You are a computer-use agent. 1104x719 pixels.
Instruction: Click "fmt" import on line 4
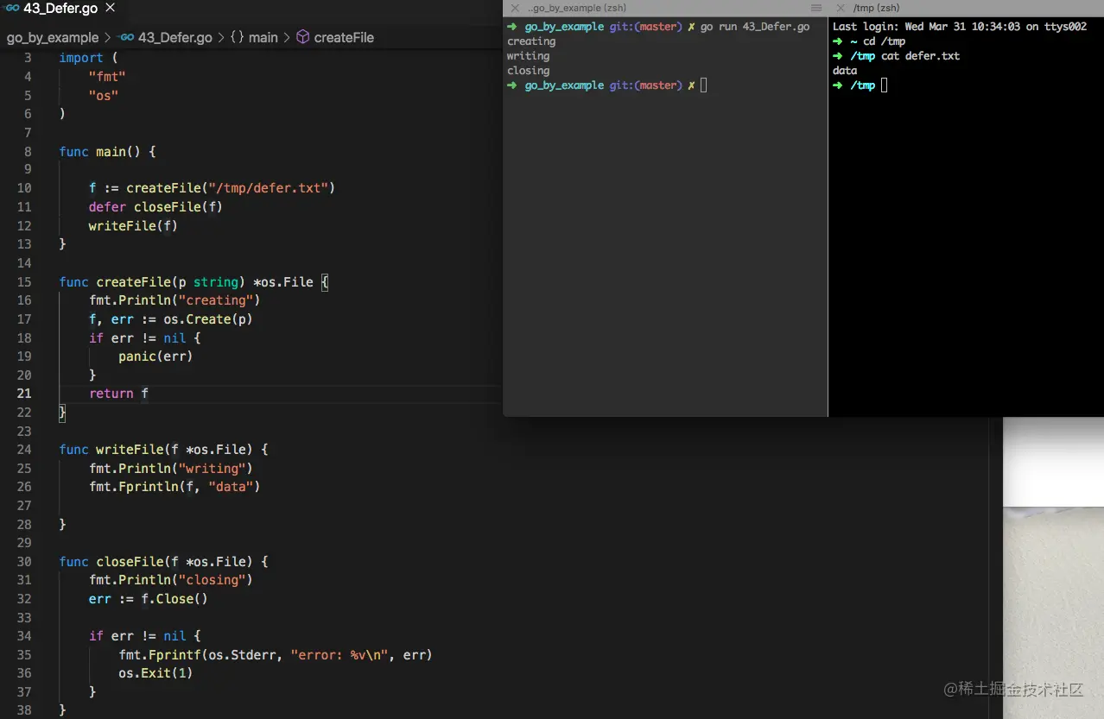(107, 77)
